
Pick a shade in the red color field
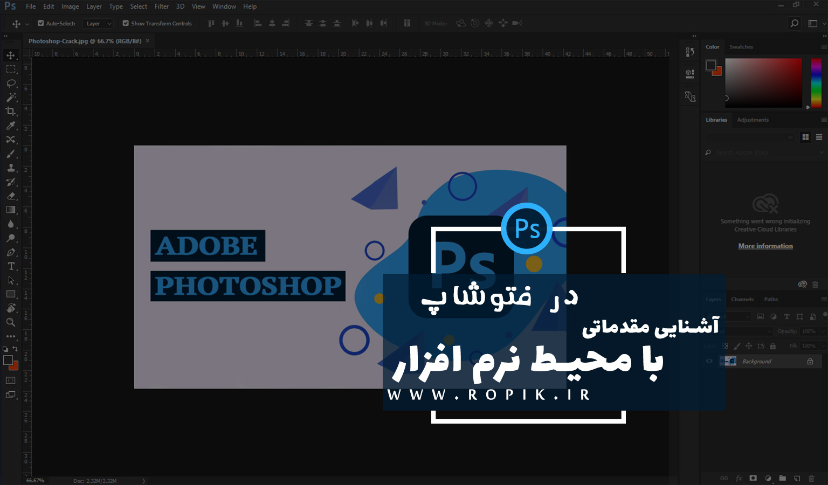pyautogui.click(x=763, y=83)
